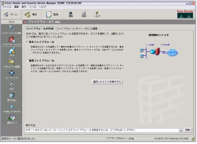Click the SDM application icon in title bar

pos(3,3)
